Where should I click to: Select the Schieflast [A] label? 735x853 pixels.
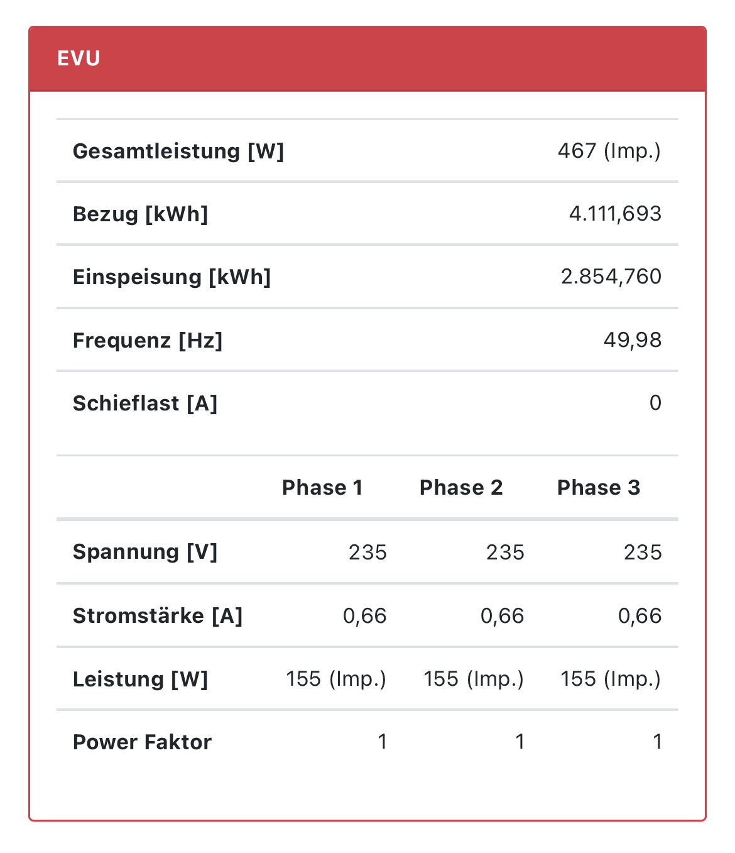point(145,404)
